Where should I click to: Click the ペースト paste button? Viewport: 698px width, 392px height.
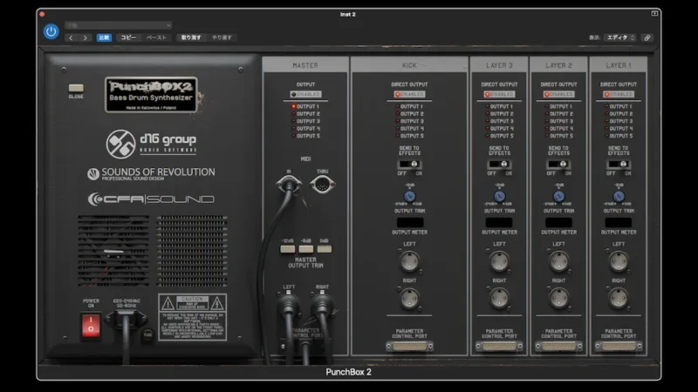pos(157,37)
